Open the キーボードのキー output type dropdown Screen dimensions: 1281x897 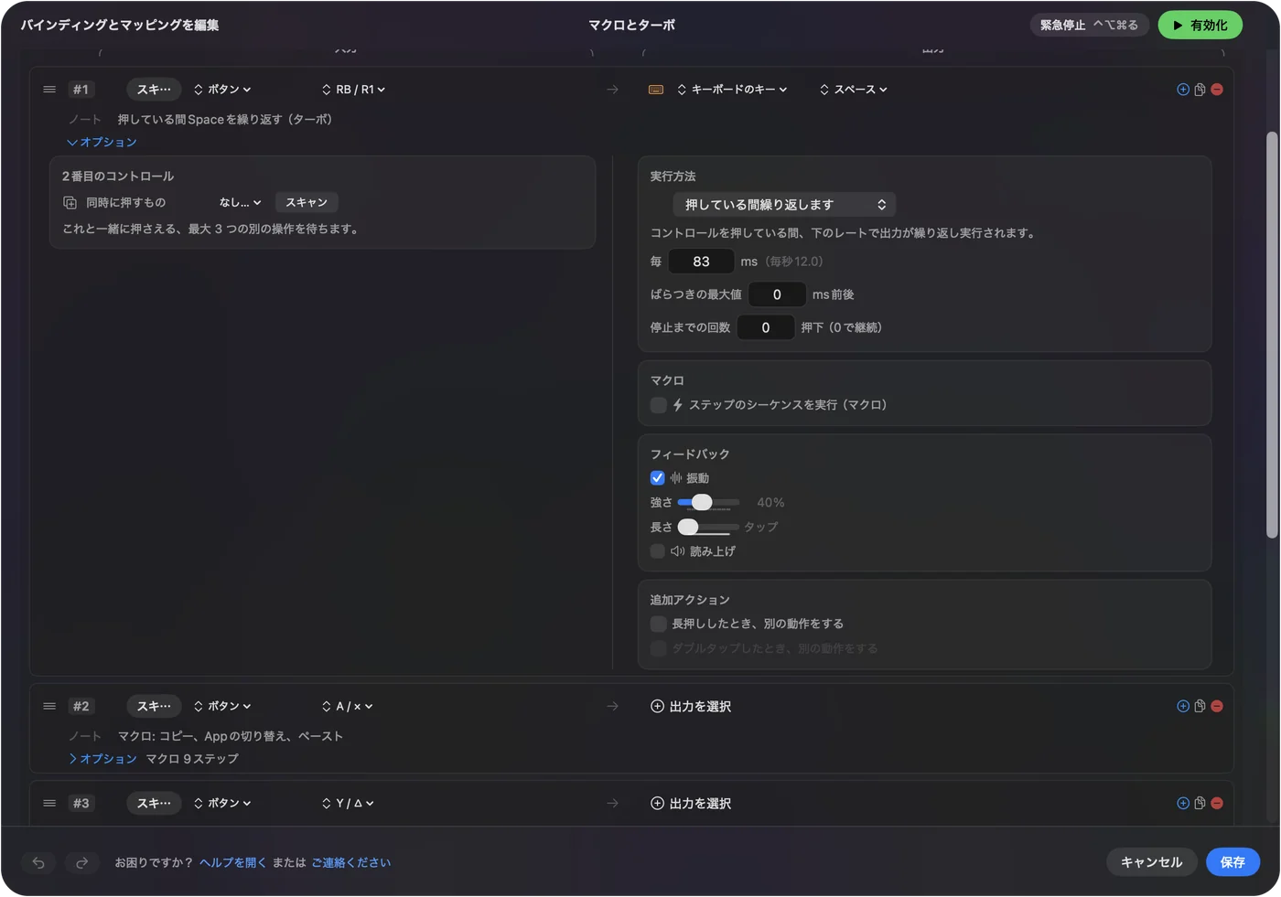(732, 90)
